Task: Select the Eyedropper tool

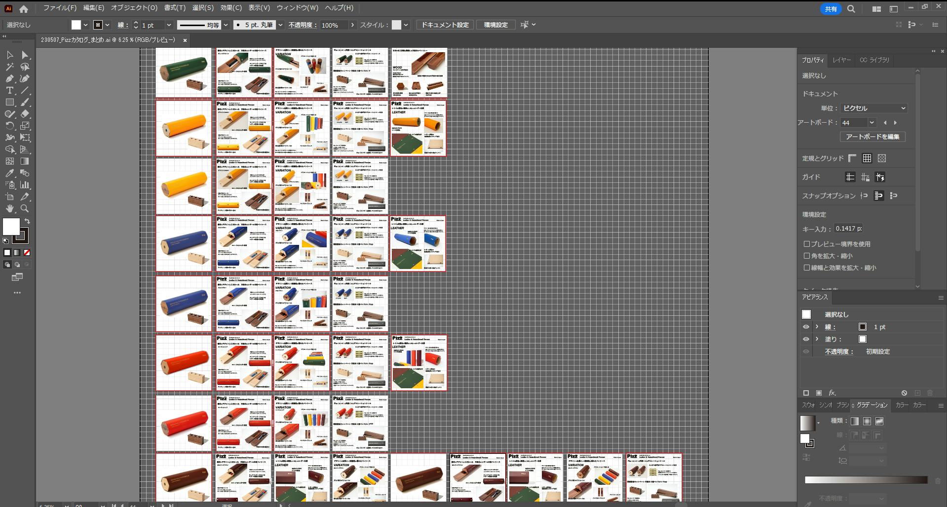Action: pos(9,173)
